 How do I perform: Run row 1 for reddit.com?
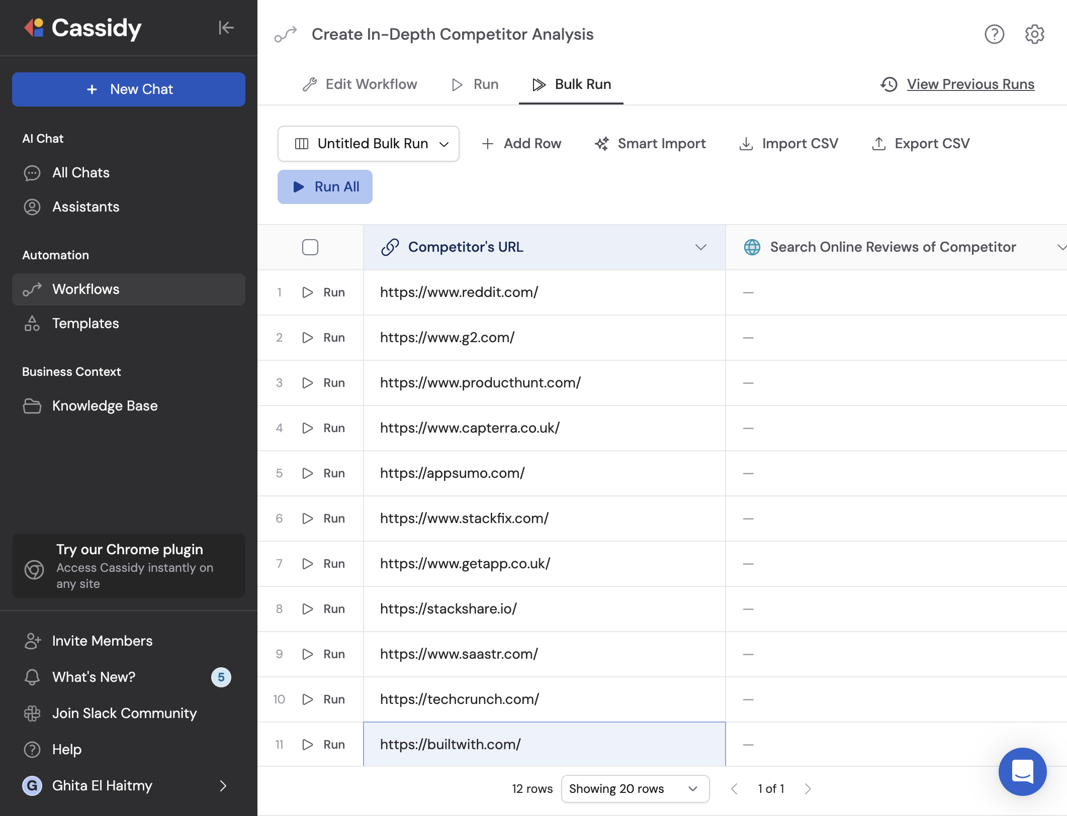[323, 292]
